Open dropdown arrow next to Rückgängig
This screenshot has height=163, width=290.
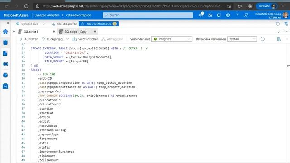(68, 39)
